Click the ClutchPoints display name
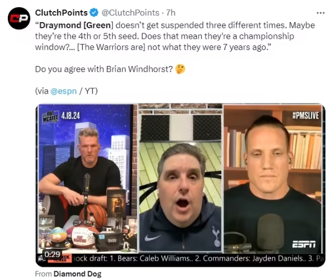Screen dimensions: 332x279 coord(62,13)
